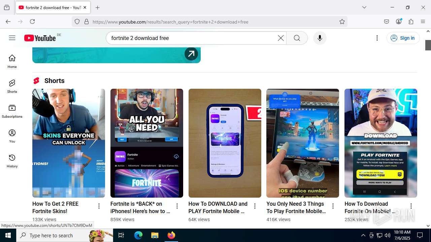This screenshot has width=431, height=242.
Task: Click inside the YouTube search input field
Action: [192, 38]
